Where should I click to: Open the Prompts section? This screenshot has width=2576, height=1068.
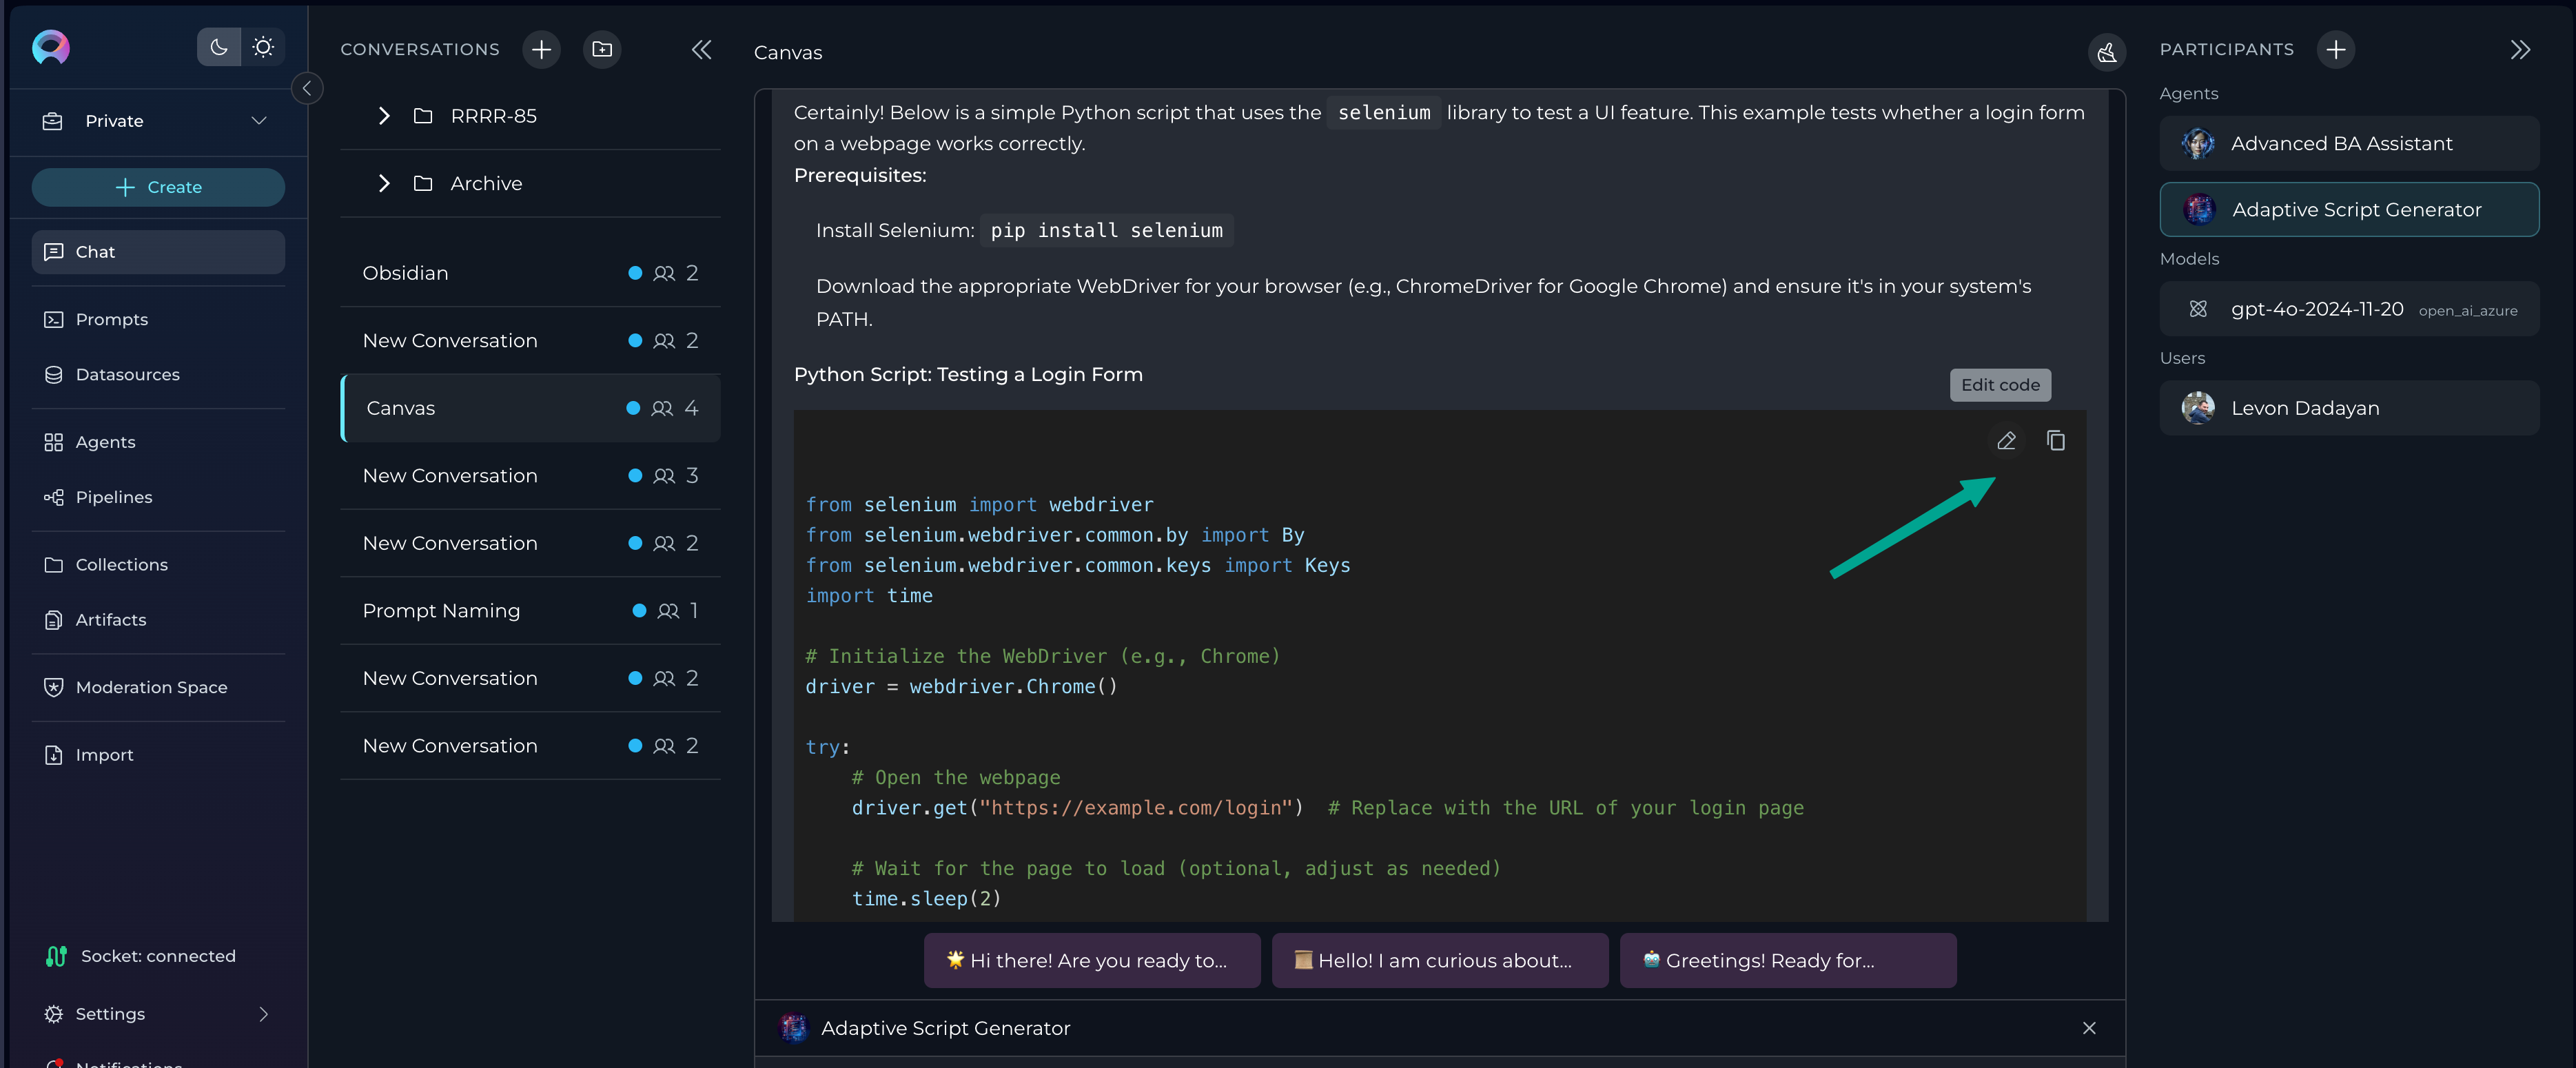(x=158, y=319)
